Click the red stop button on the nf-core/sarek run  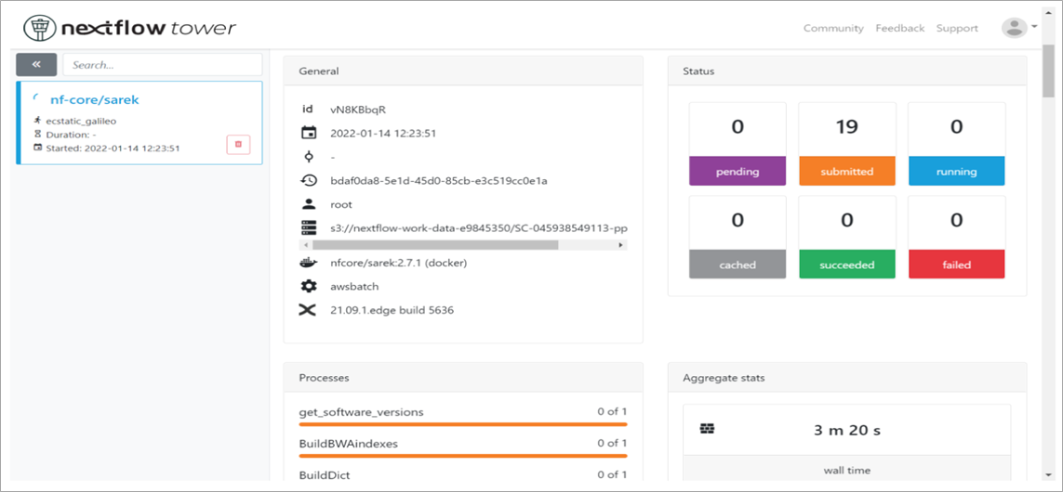click(238, 144)
